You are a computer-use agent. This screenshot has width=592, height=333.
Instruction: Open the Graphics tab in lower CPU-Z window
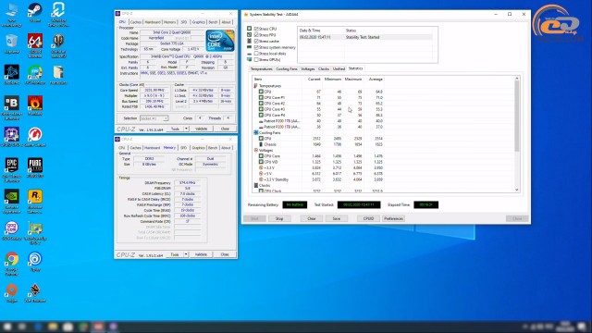(198, 148)
